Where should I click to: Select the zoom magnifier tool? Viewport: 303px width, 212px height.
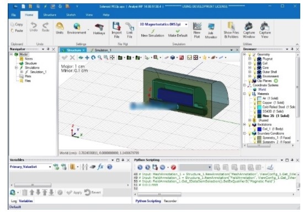(100, 57)
